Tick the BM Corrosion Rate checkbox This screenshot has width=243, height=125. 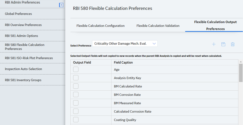coord(76,95)
